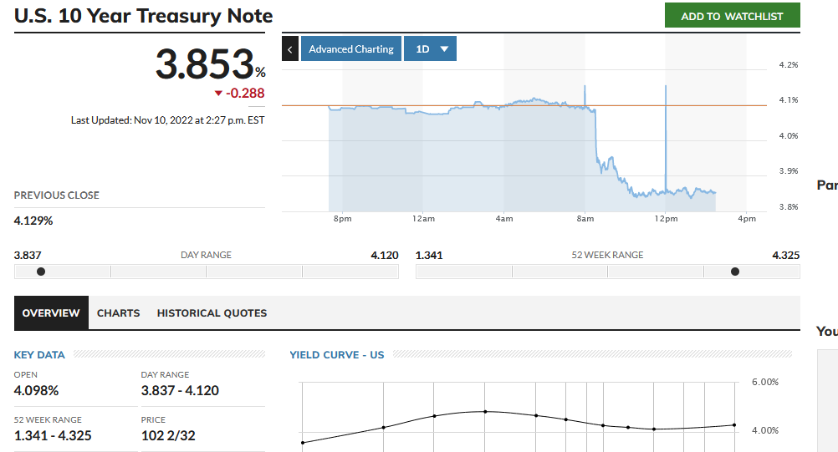Click the day range high value 4.120

coord(385,255)
